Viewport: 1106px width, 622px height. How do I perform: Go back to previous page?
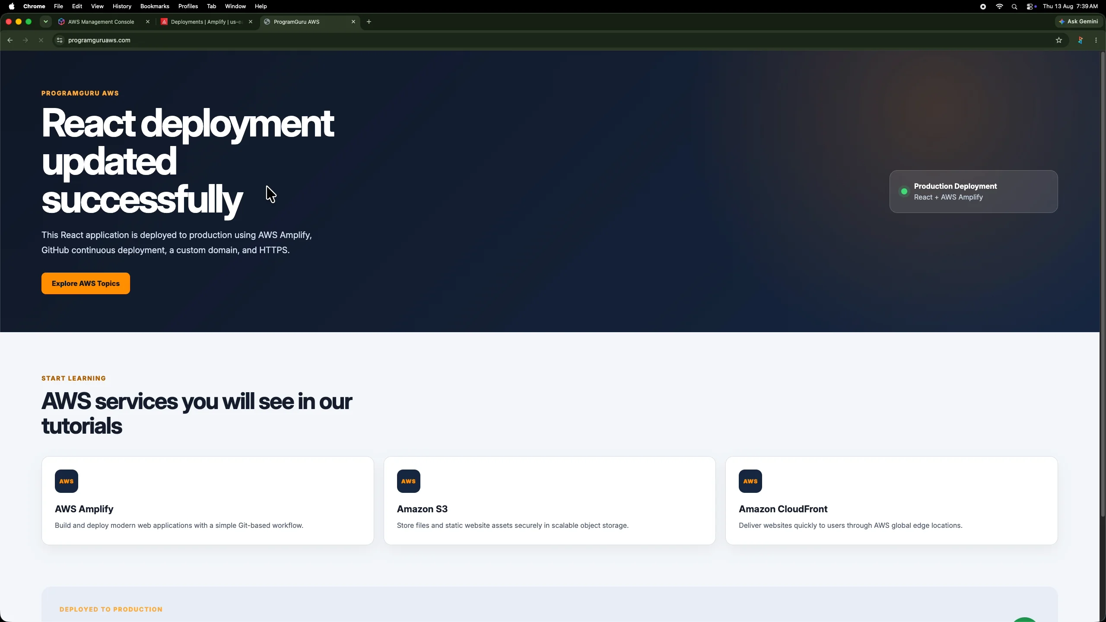[x=10, y=40]
